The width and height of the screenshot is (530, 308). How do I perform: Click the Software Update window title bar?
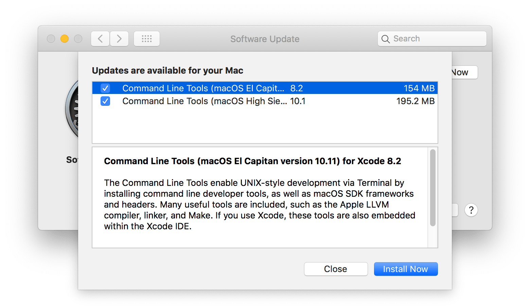[265, 39]
